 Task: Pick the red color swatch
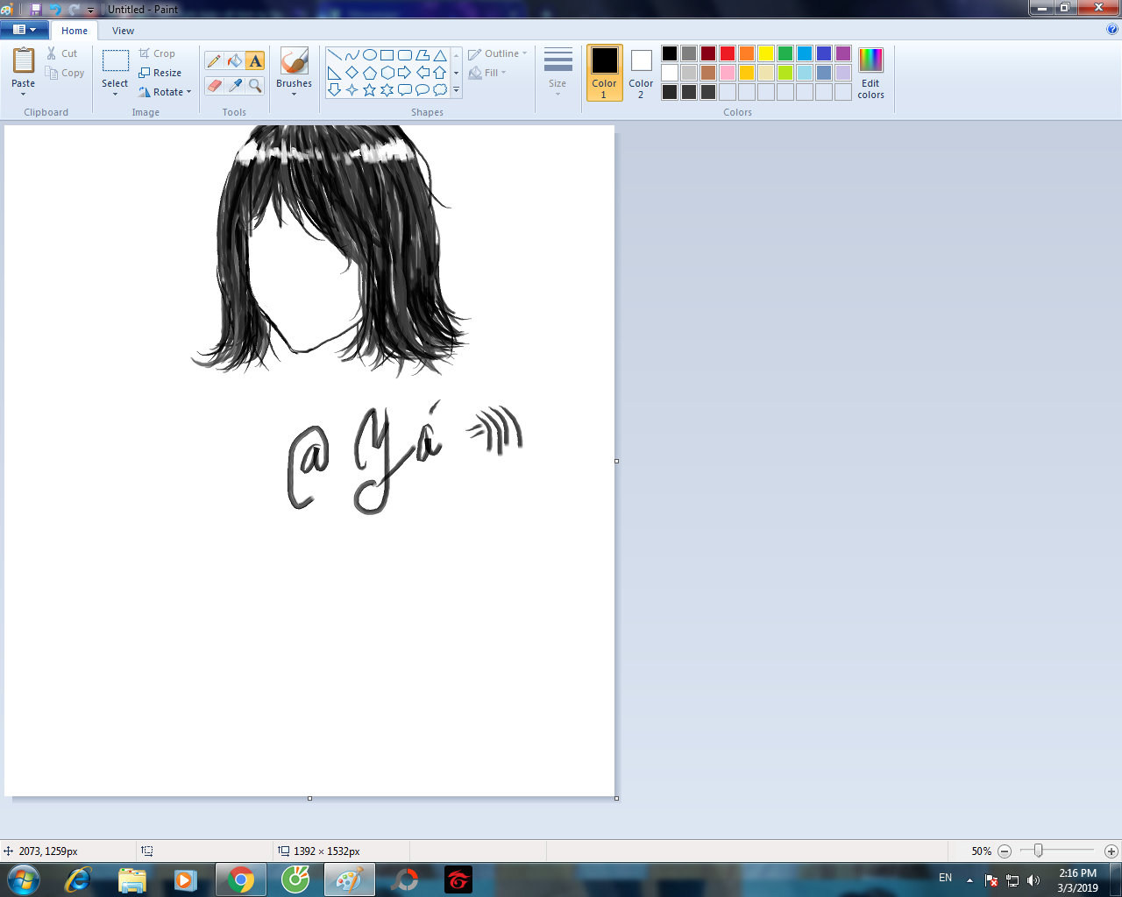pos(728,53)
